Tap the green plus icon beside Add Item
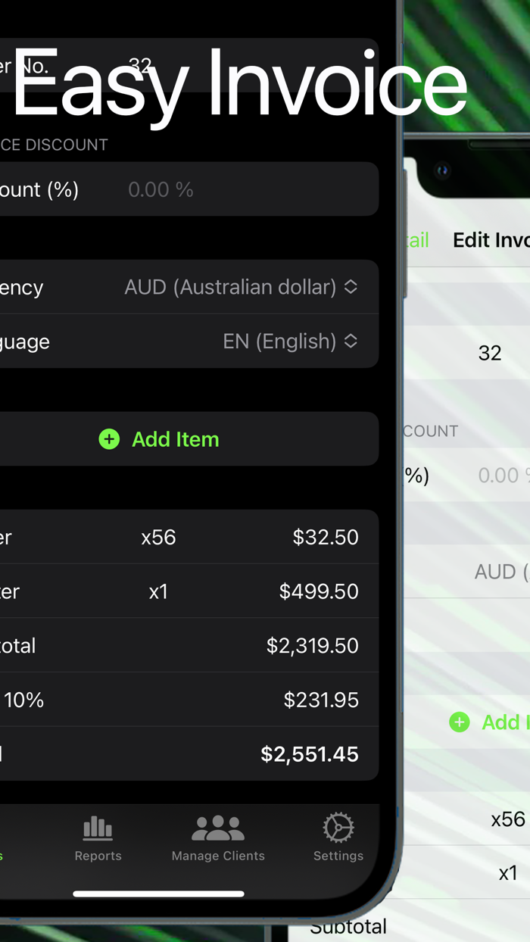 pyautogui.click(x=110, y=439)
